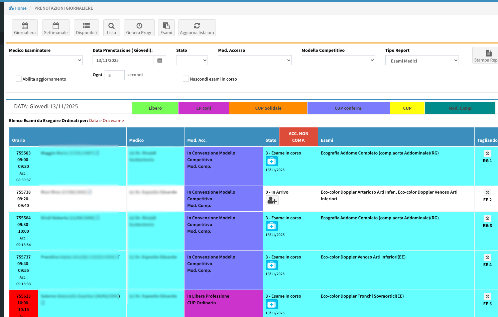Expand the Tipo Report dropdown
498x317 pixels.
click(x=422, y=61)
